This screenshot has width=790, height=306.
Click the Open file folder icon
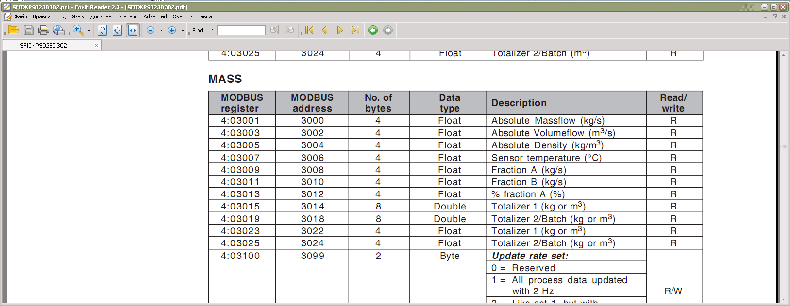click(x=14, y=30)
